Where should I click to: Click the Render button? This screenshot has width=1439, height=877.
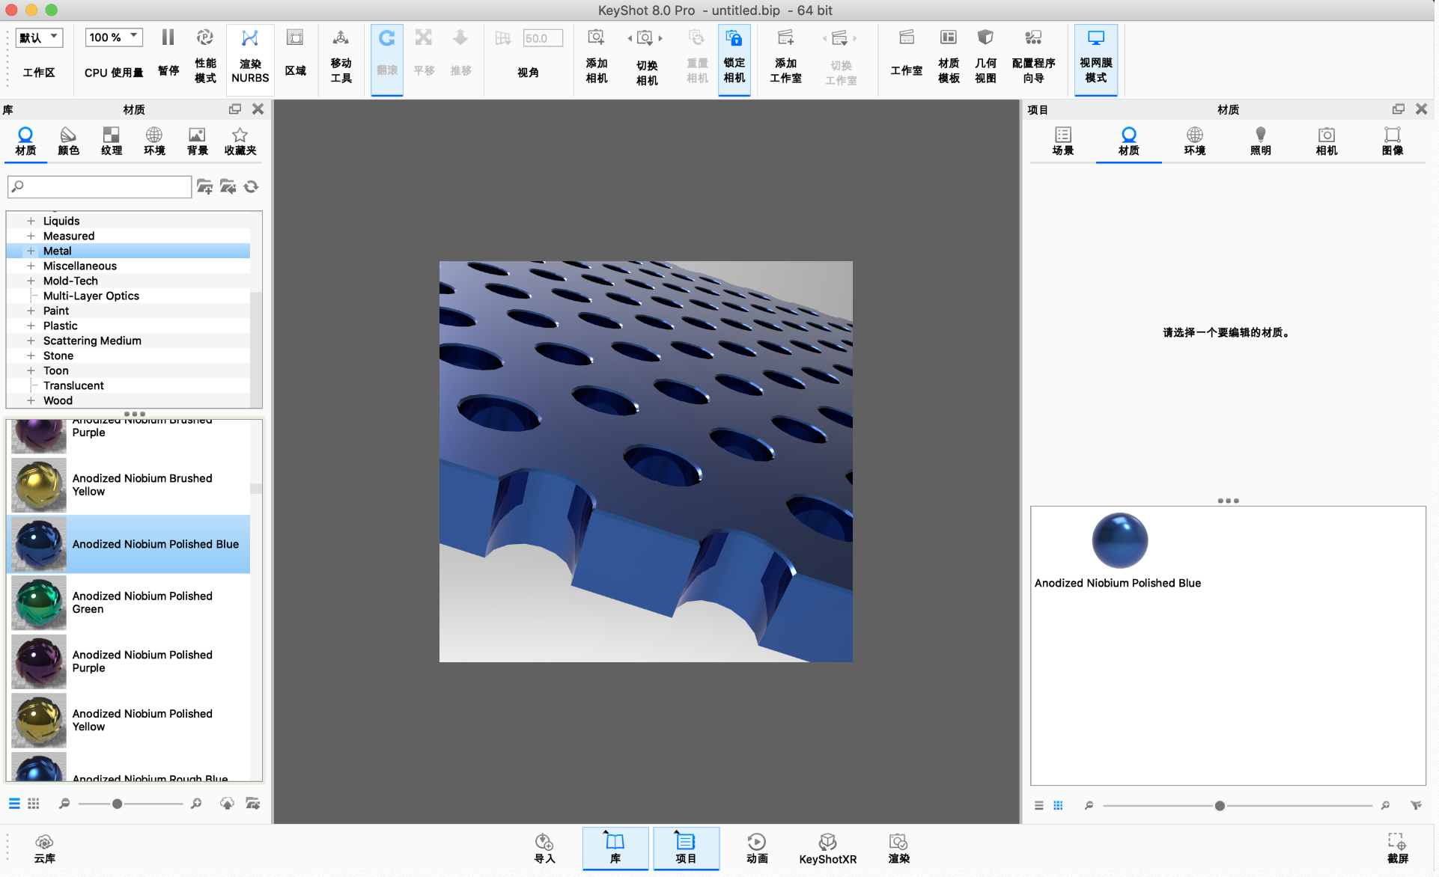(x=898, y=849)
